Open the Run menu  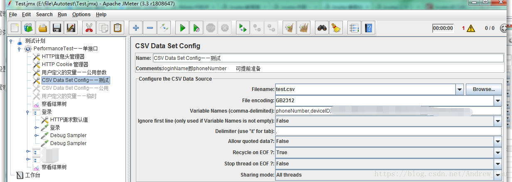pos(62,14)
